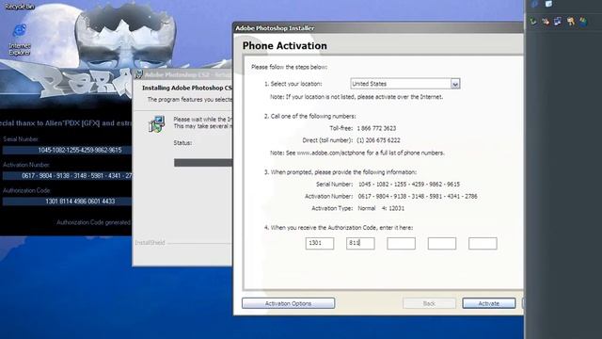This screenshot has width=602, height=339.
Task: Click the fourth empty authorization code box
Action: point(442,243)
